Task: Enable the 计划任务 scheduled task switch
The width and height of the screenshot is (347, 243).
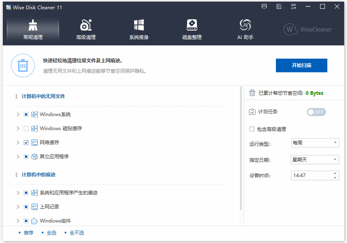Action: click(x=316, y=112)
